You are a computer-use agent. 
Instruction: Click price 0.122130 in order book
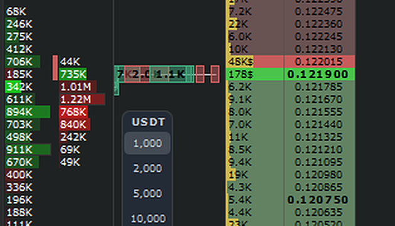(319, 49)
